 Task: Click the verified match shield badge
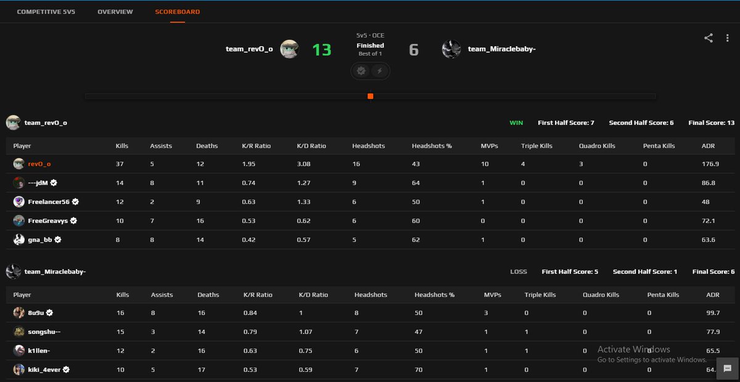click(x=361, y=71)
